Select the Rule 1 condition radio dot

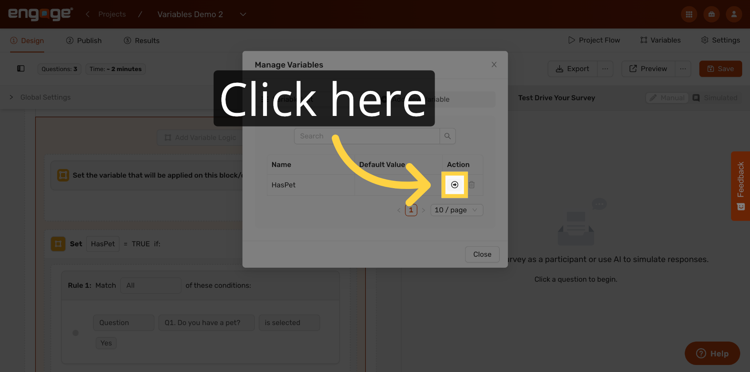point(75,333)
